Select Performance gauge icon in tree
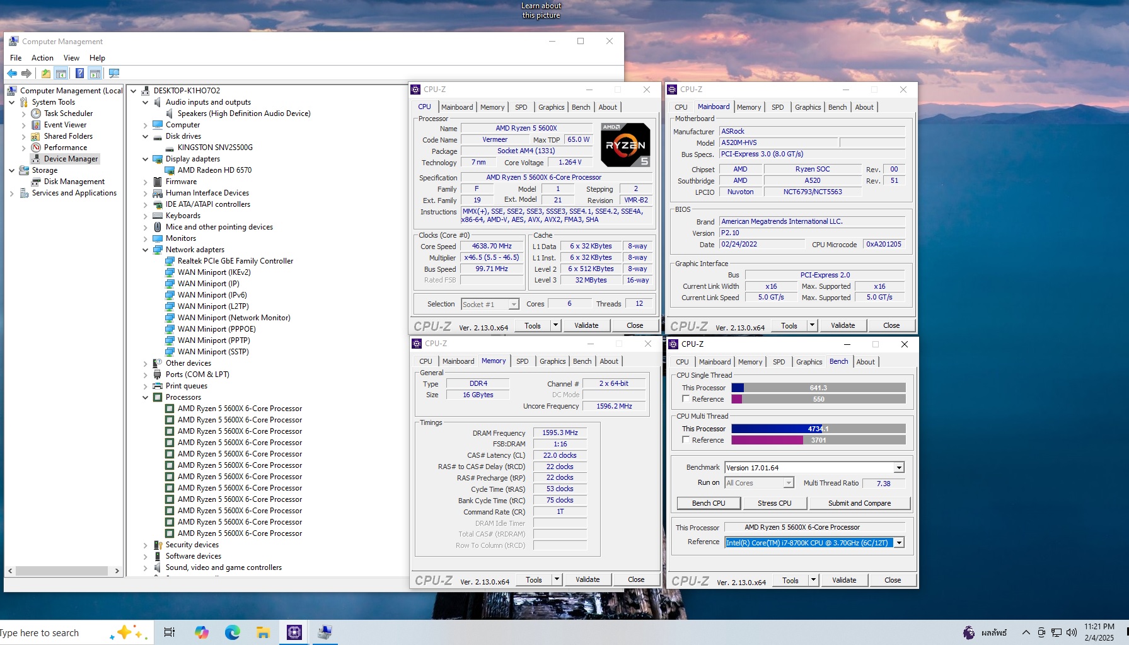Viewport: 1129px width, 645px height. point(36,148)
